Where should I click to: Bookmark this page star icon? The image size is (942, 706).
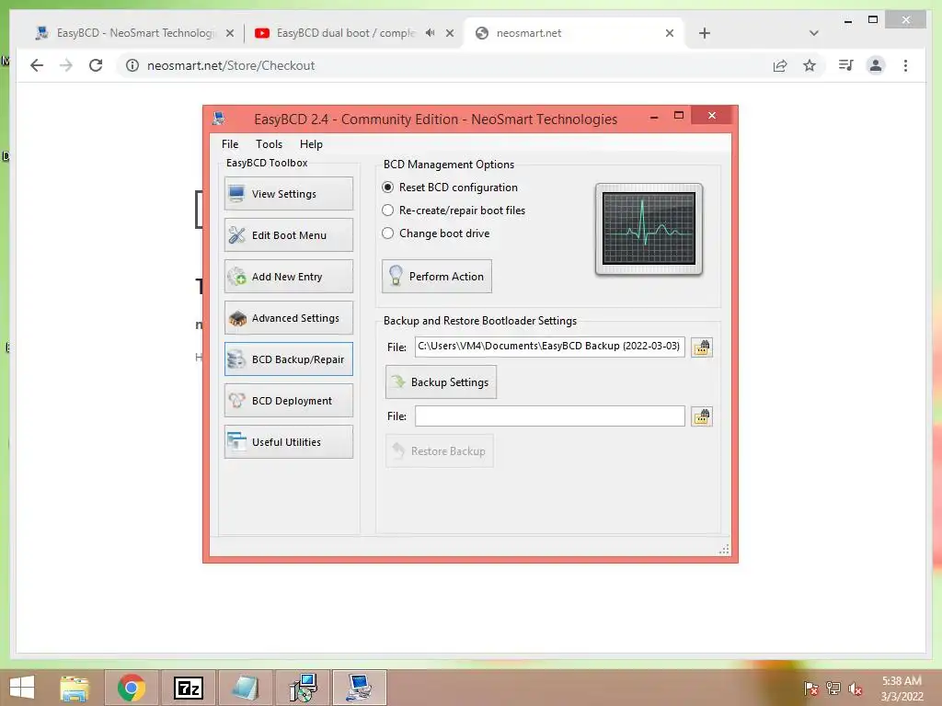click(810, 65)
